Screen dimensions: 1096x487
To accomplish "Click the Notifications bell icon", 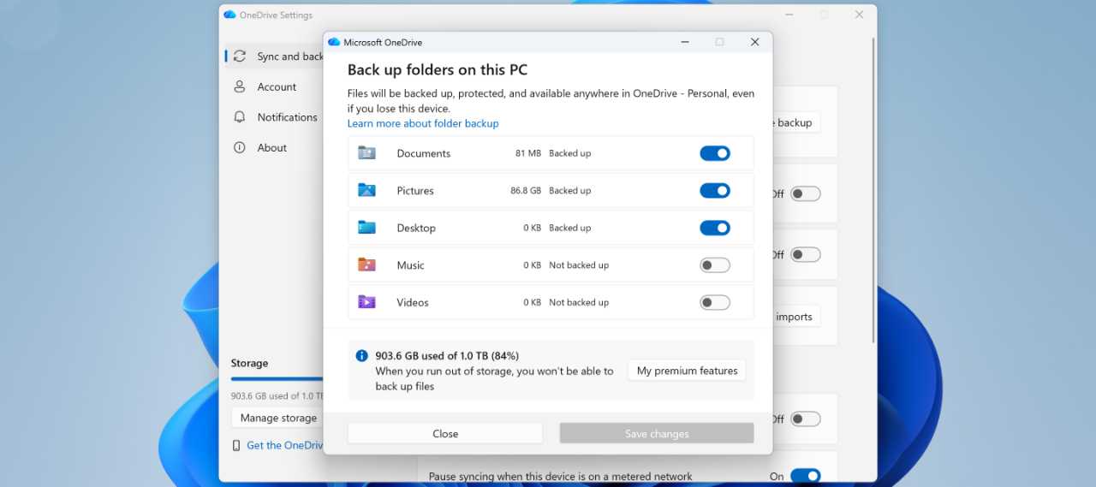I will (240, 117).
